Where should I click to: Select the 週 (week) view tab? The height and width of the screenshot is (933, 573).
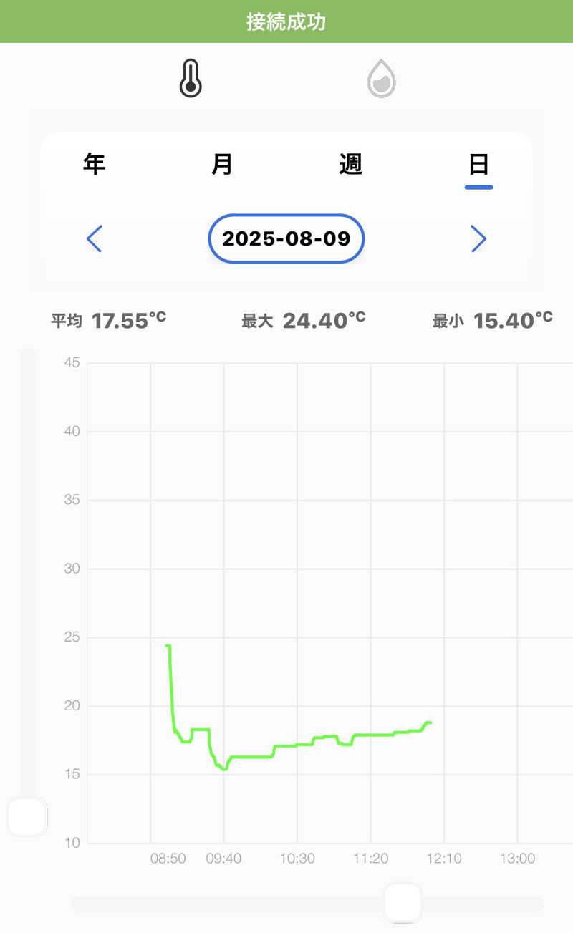[x=350, y=165]
